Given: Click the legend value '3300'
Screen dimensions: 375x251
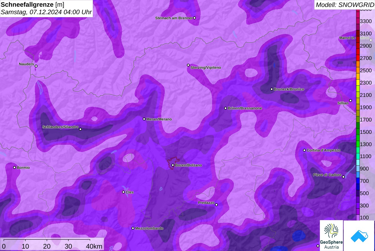Looking at the screenshot, I should tap(366, 21).
